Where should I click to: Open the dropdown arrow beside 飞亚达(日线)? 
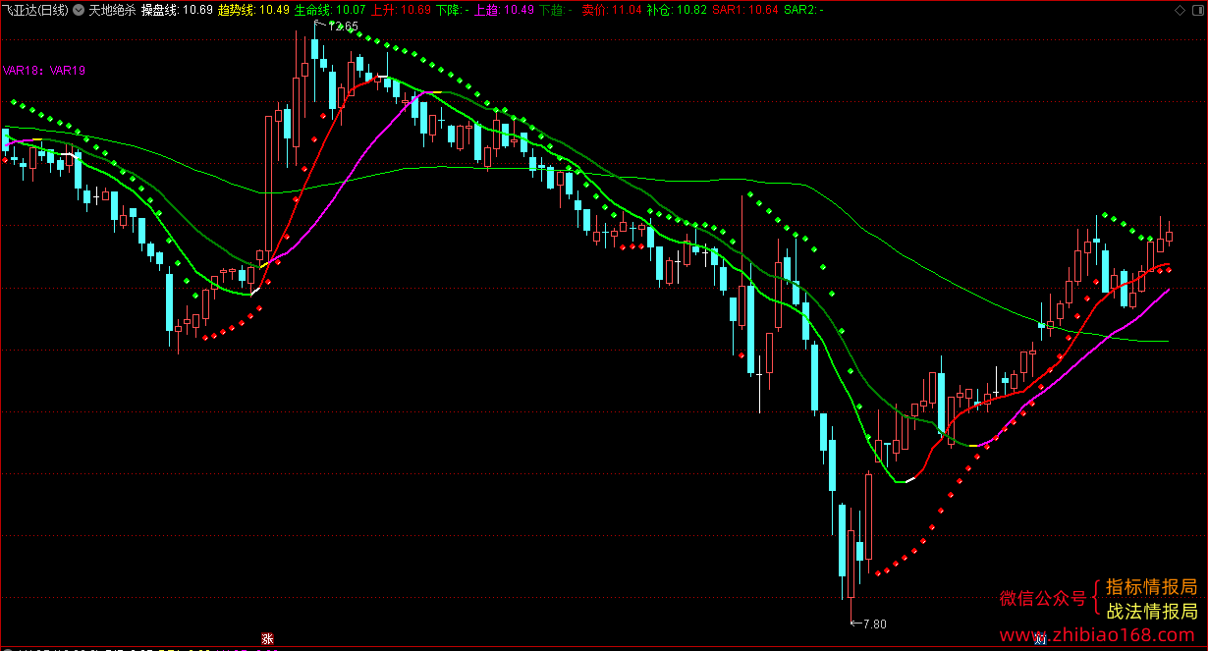(80, 10)
